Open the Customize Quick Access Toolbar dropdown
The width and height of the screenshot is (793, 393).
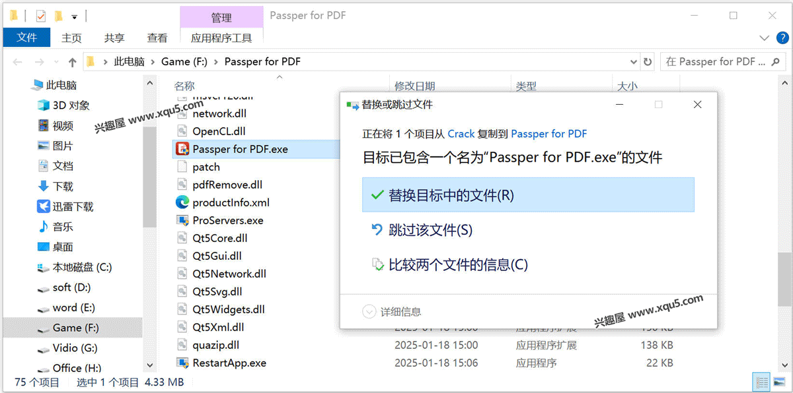coord(74,16)
